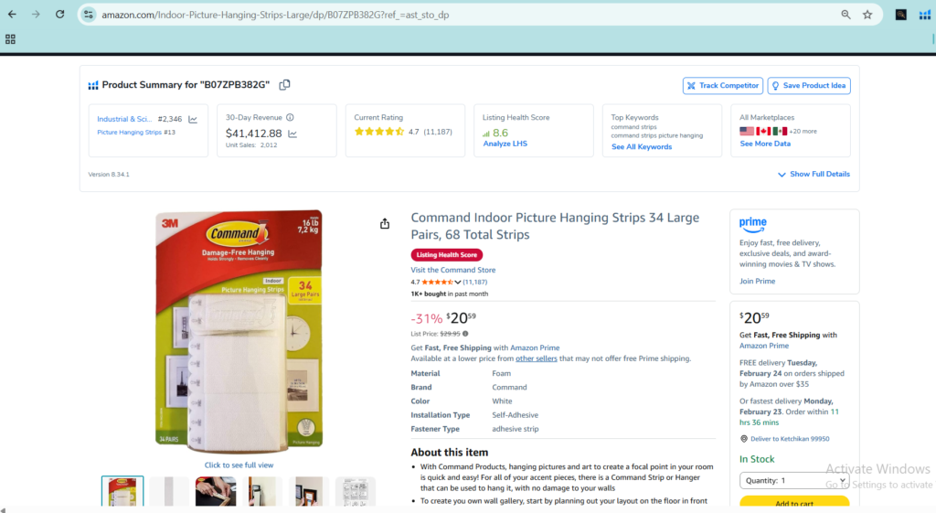This screenshot has height=513, width=936.
Task: Reload the page with the refresh icon
Action: click(59, 15)
